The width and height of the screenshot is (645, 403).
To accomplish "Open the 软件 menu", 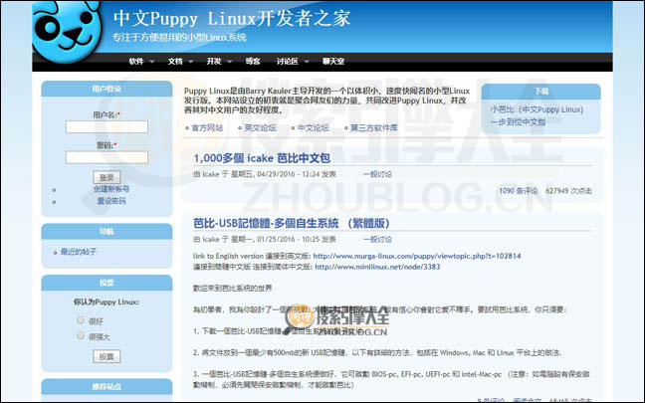I will [x=136, y=62].
